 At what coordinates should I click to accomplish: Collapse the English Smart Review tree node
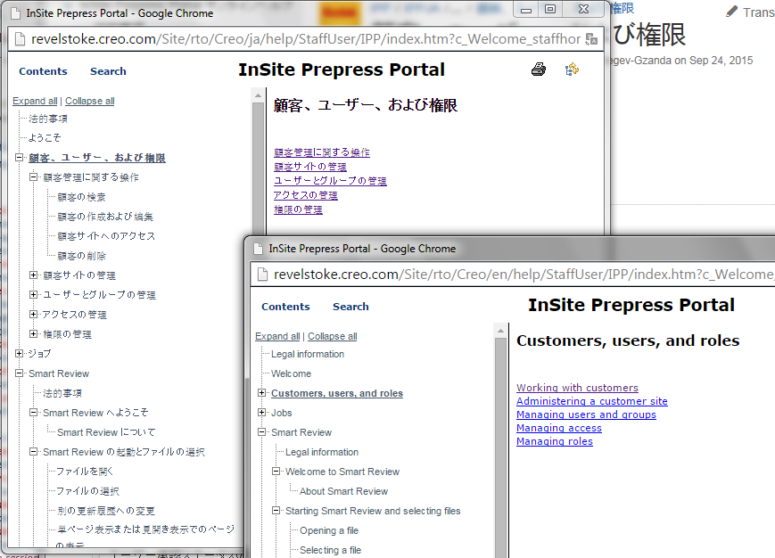coord(262,432)
